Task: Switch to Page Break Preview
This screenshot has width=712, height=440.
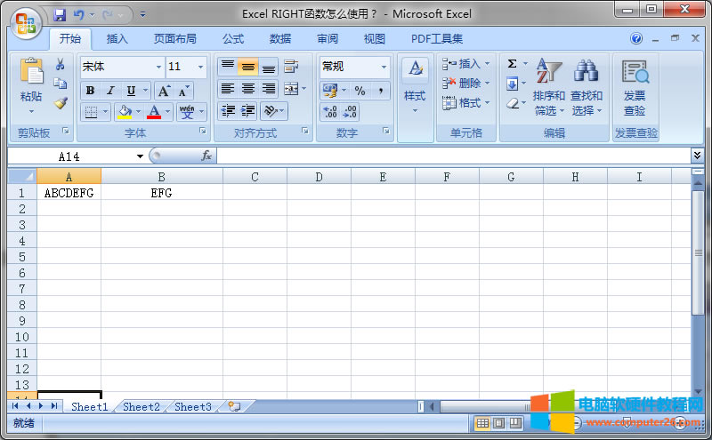Action: 515,423
